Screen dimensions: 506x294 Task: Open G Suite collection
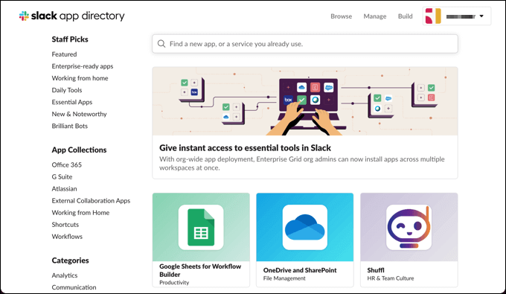[x=62, y=176]
